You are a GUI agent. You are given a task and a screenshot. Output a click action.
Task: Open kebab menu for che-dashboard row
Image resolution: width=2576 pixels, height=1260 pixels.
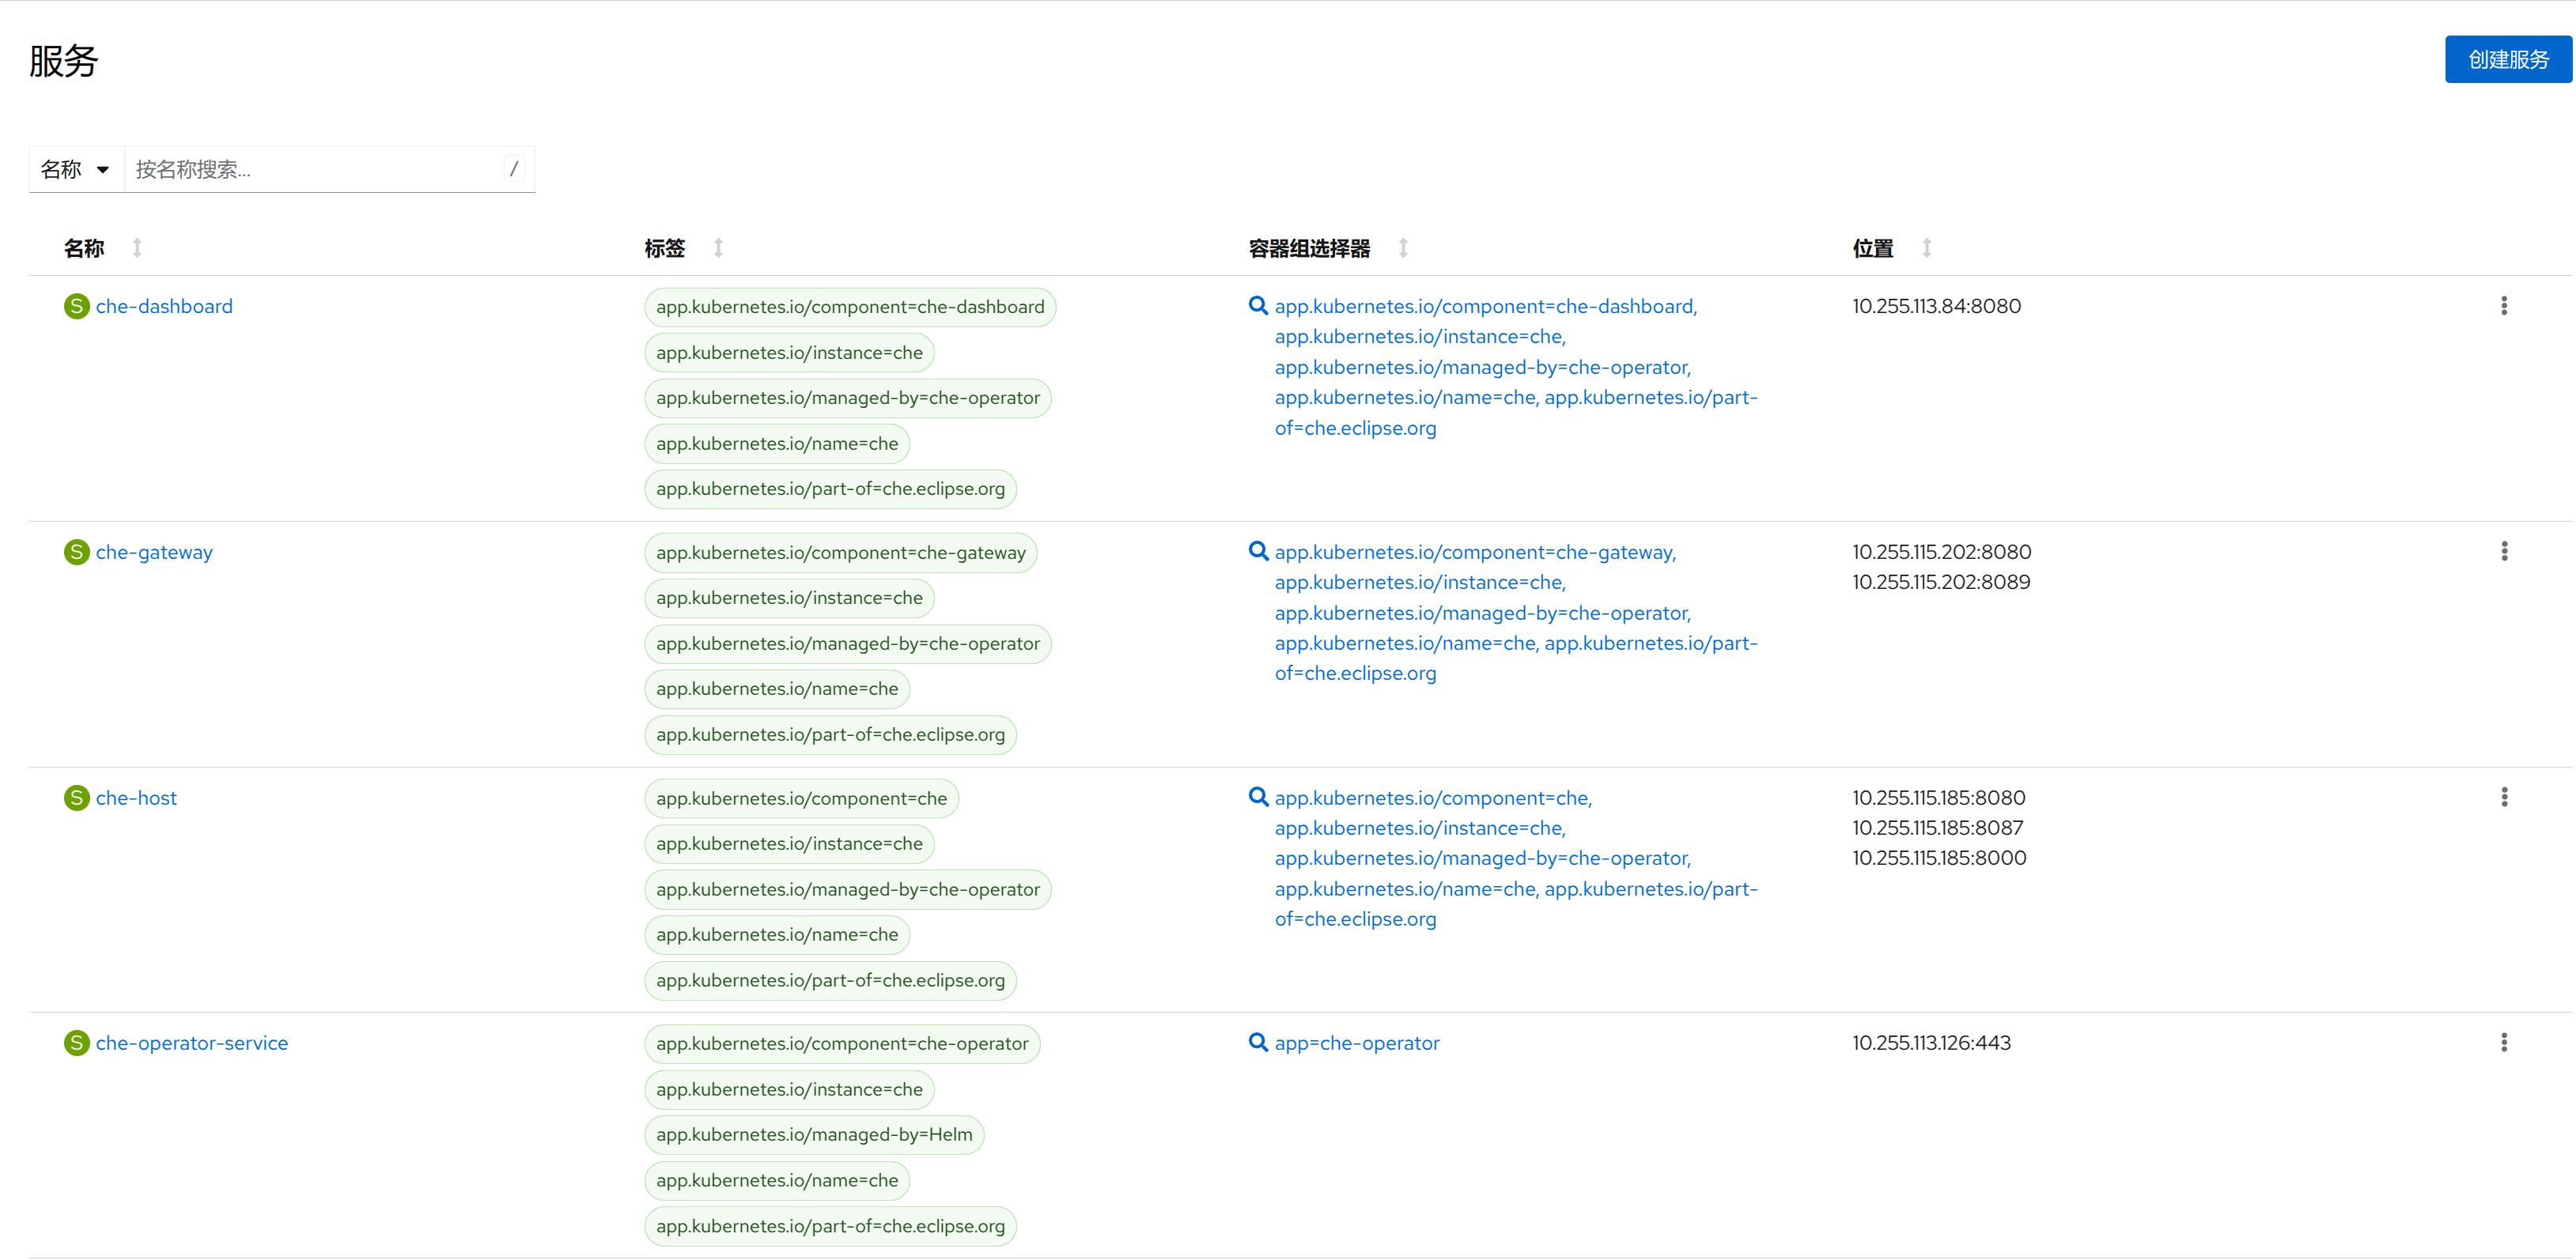point(2503,306)
